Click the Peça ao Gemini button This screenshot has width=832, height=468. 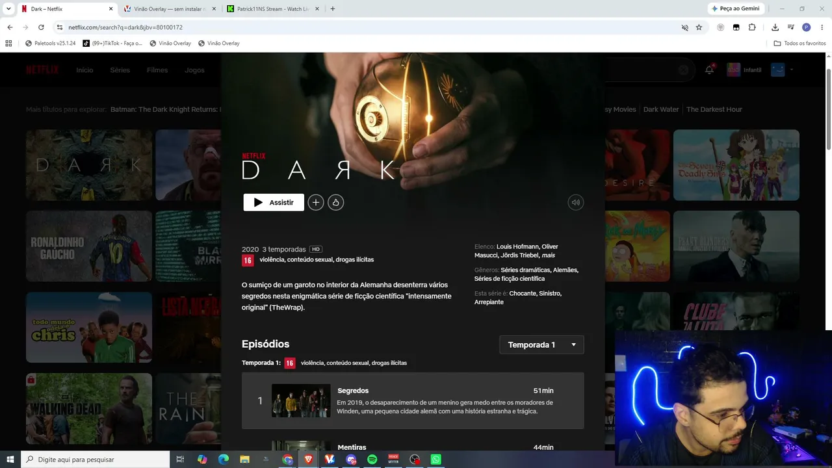pos(735,9)
